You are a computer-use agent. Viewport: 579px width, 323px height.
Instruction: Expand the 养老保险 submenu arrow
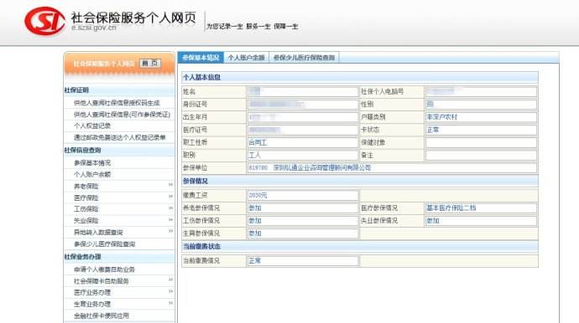(170, 185)
